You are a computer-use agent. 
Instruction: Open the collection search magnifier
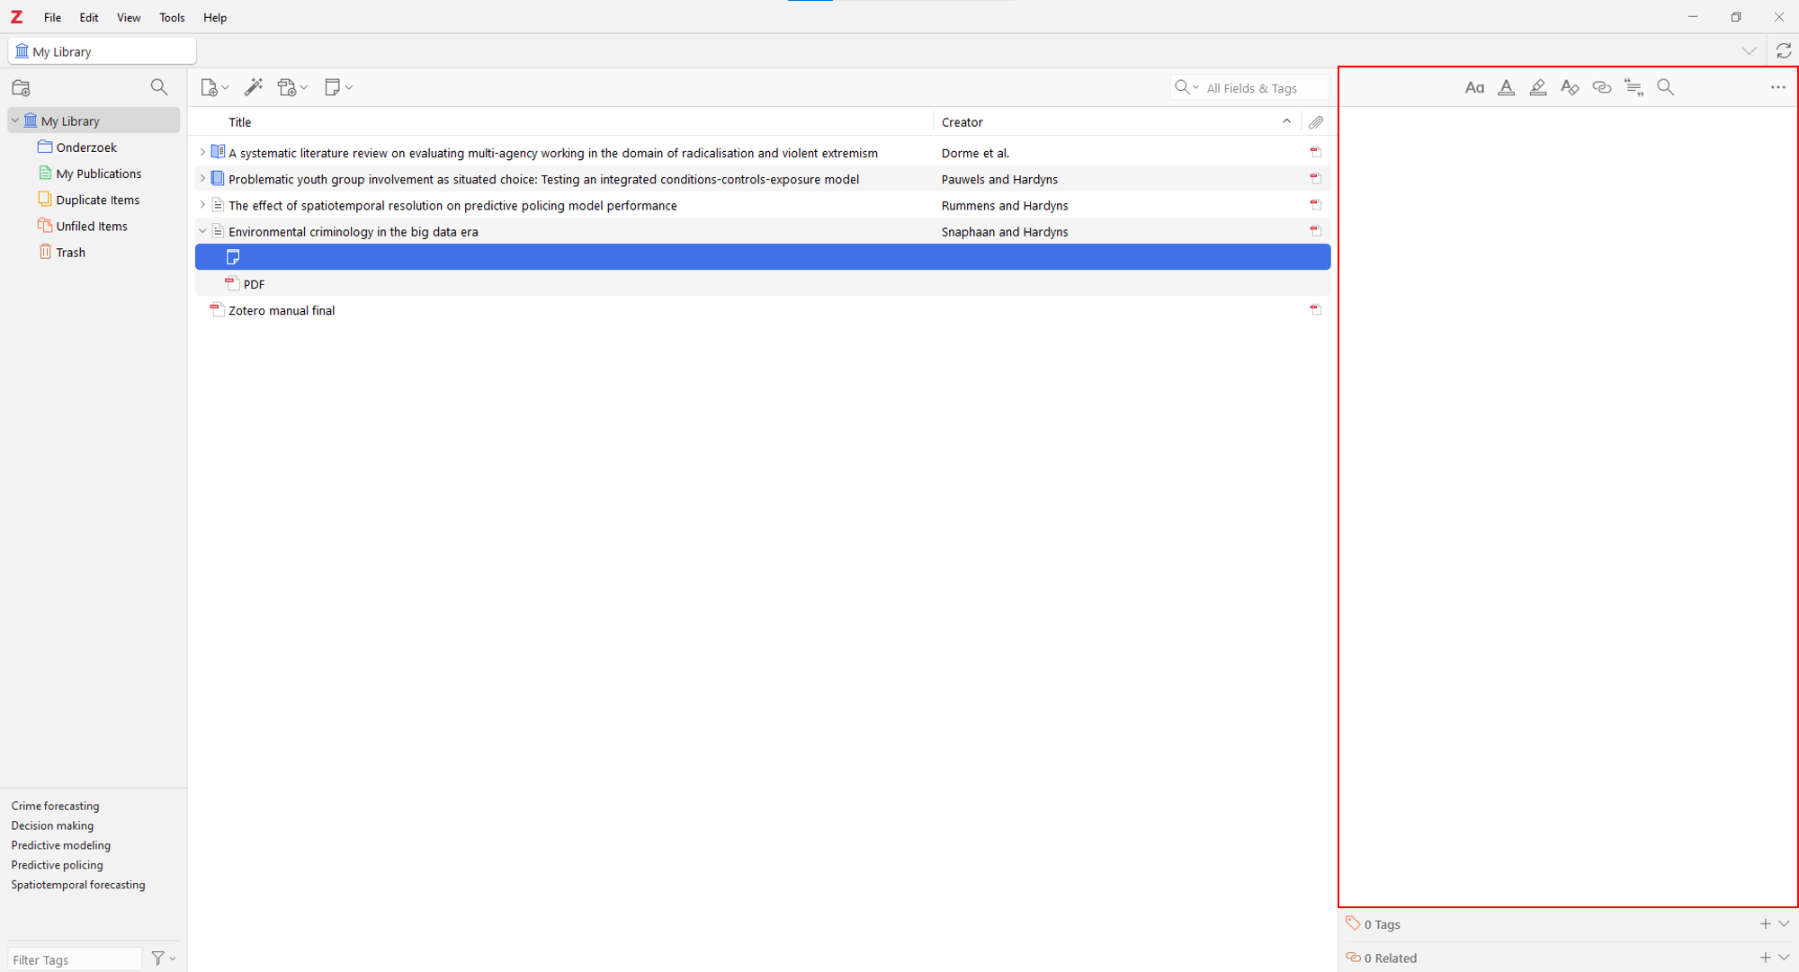click(159, 87)
